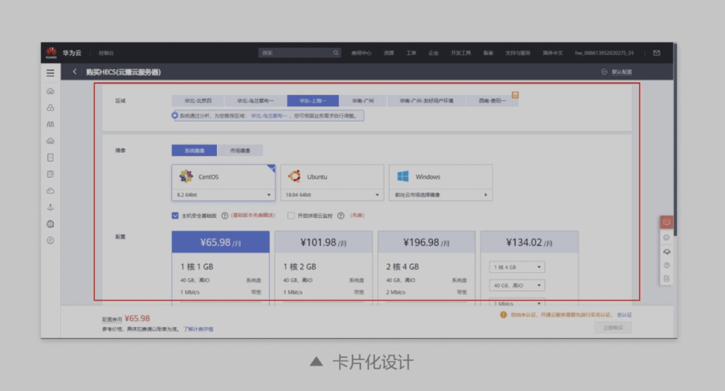Switch to the 市场镜像 tab
Image resolution: width=725 pixels, height=391 pixels.
240,151
